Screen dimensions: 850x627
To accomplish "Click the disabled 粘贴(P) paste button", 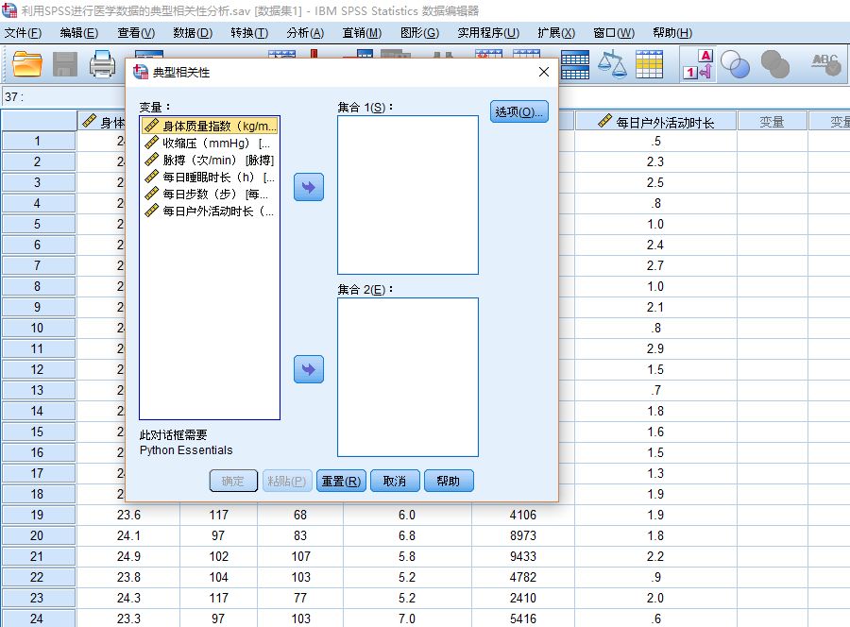I will [x=287, y=481].
